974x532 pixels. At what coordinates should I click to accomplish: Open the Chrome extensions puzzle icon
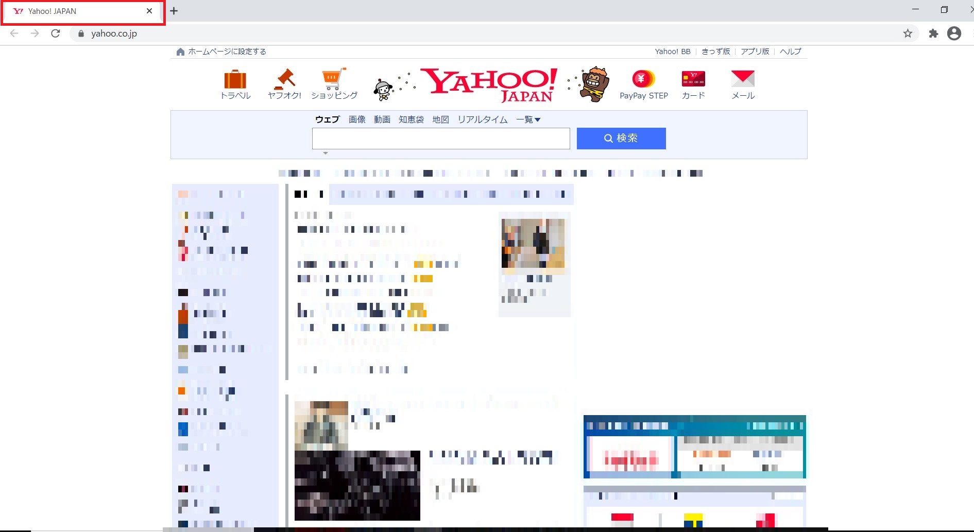(933, 33)
